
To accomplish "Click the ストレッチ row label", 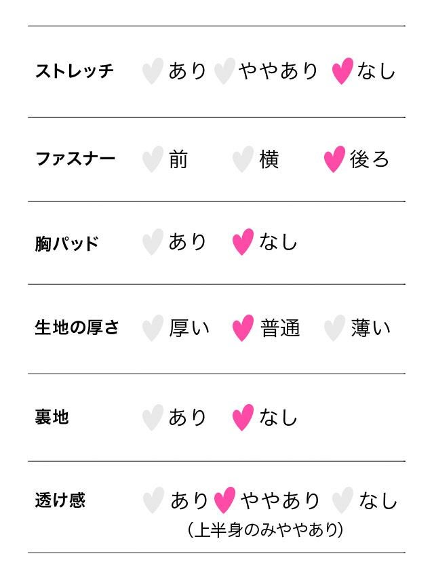I will pyautogui.click(x=75, y=71).
